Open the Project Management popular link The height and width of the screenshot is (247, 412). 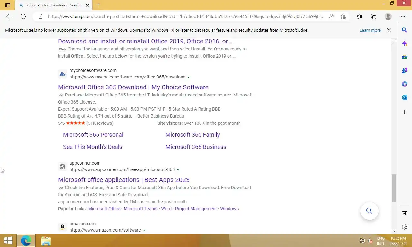tap(196, 209)
